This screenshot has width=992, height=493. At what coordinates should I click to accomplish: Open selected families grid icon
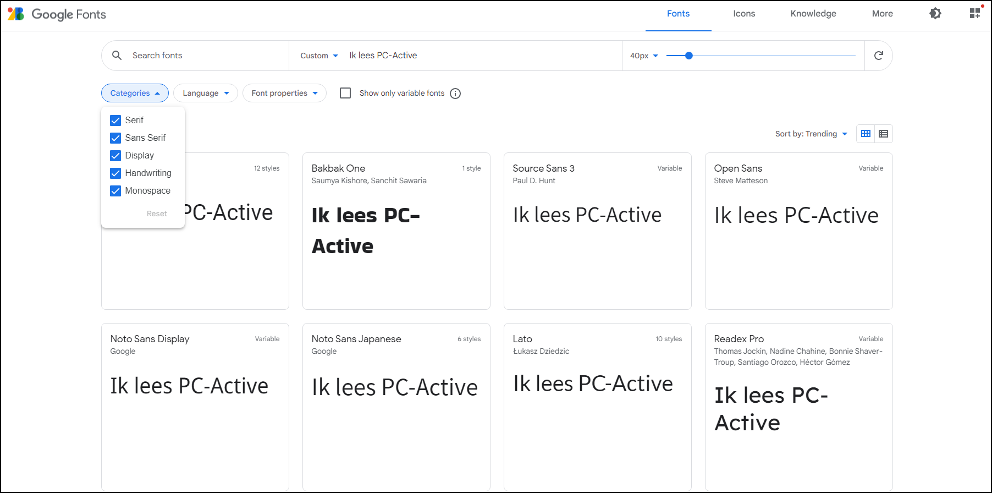975,13
